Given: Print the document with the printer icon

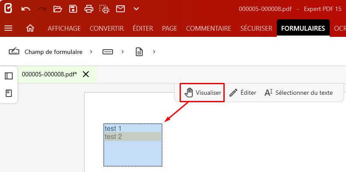Looking at the screenshot, I should [89, 9].
